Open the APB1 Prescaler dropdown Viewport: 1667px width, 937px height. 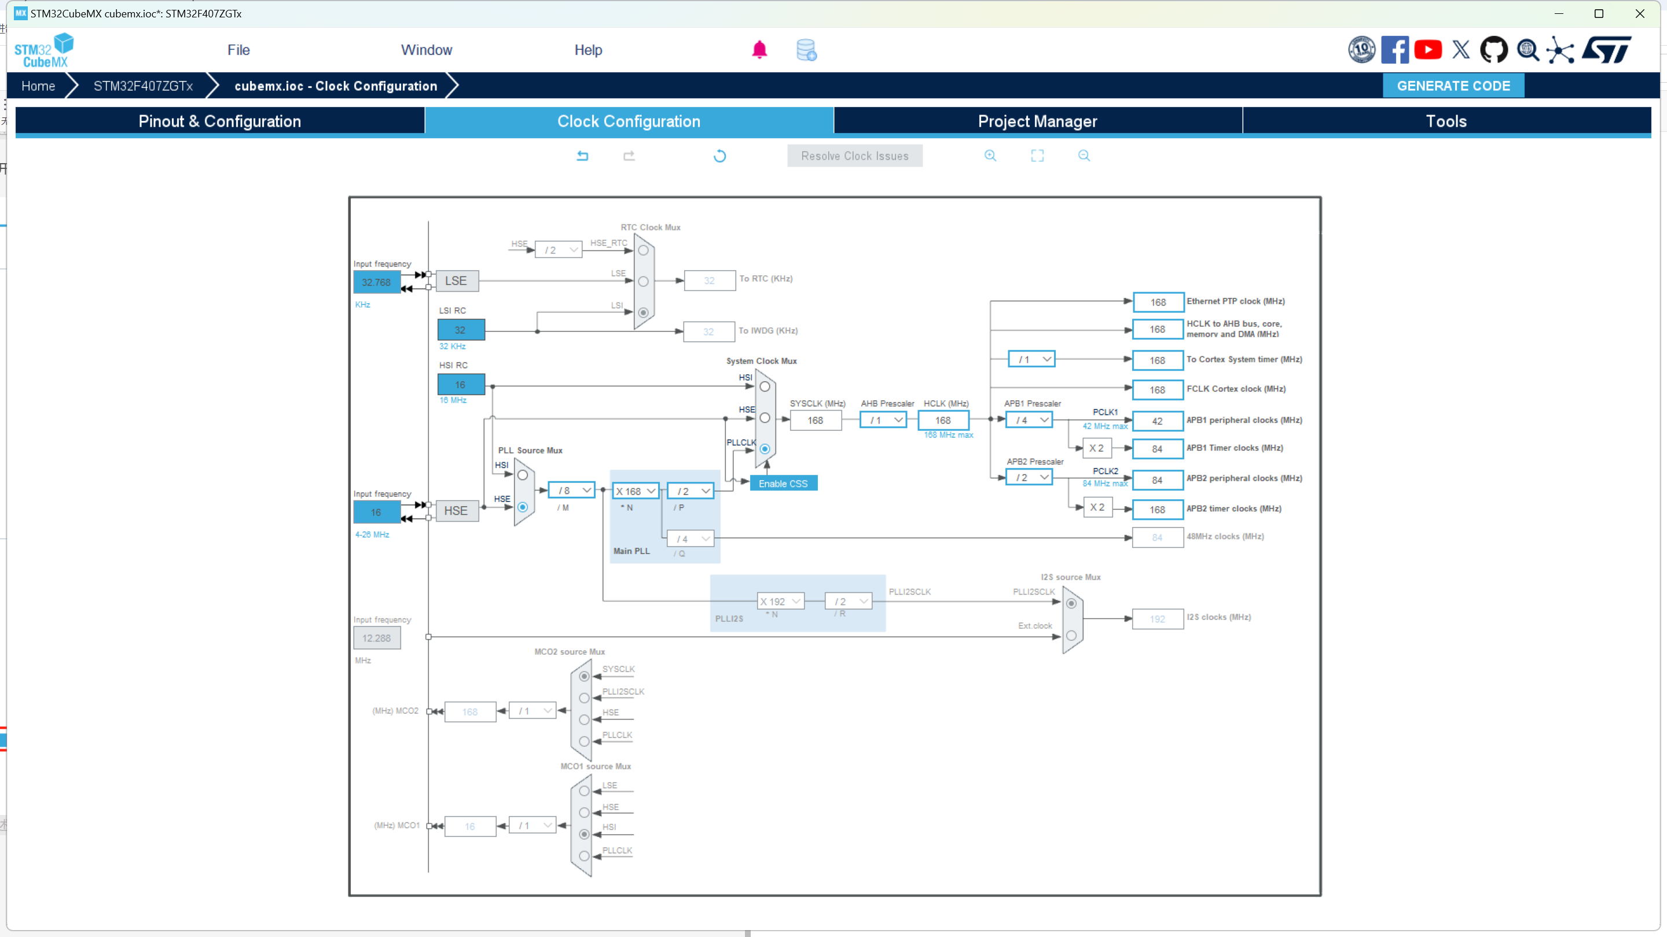coord(1029,420)
